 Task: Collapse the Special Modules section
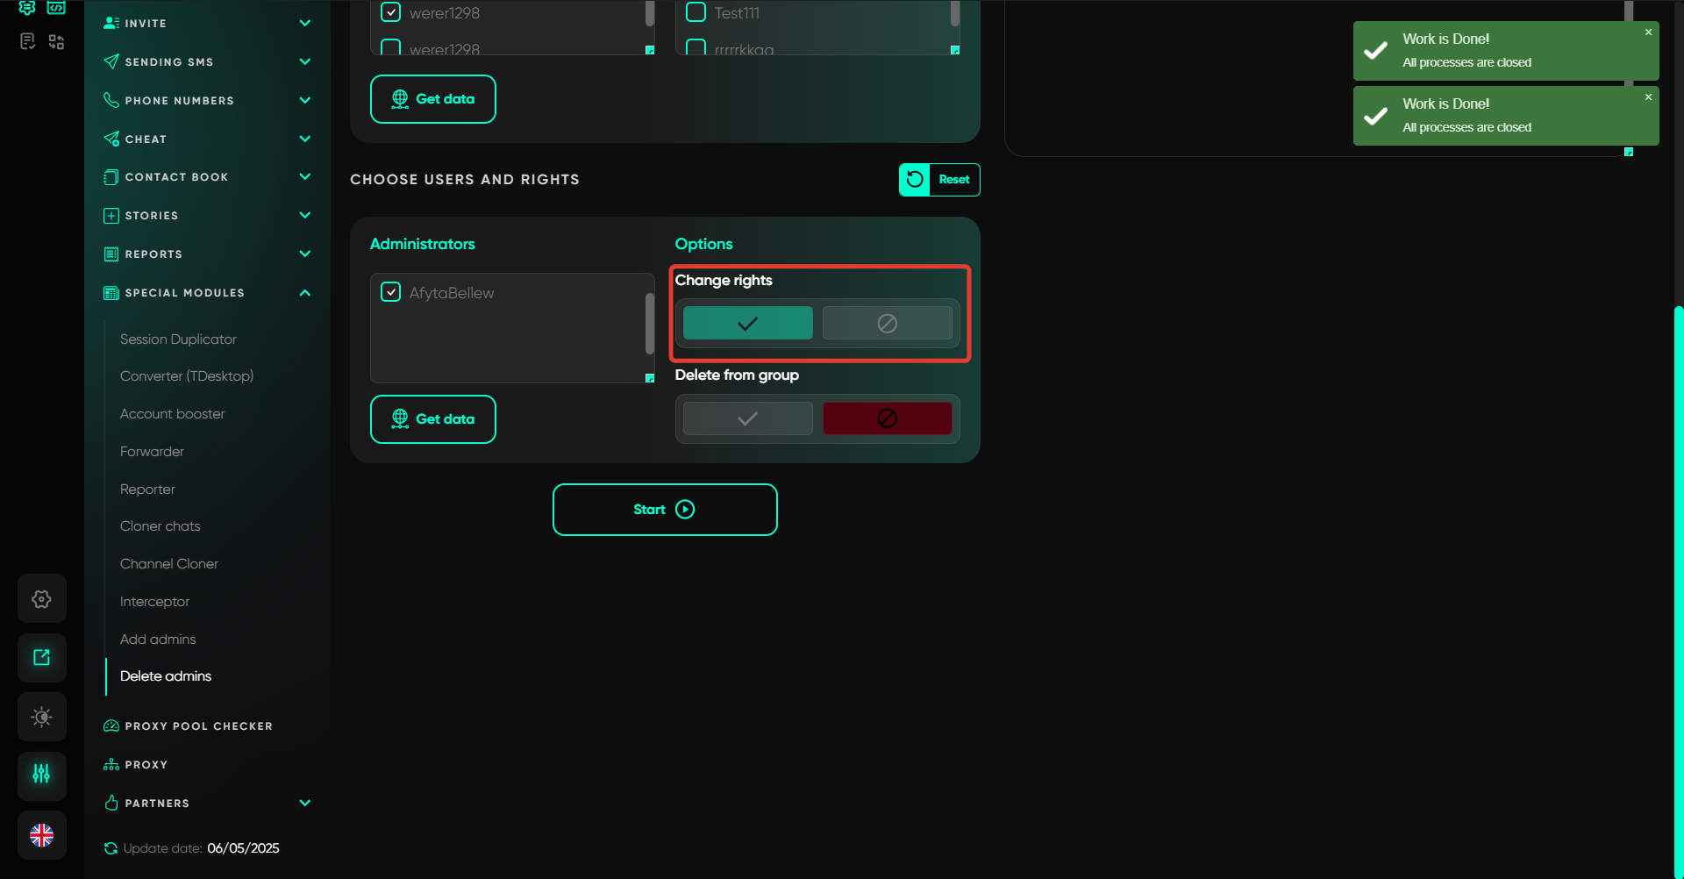coord(304,293)
